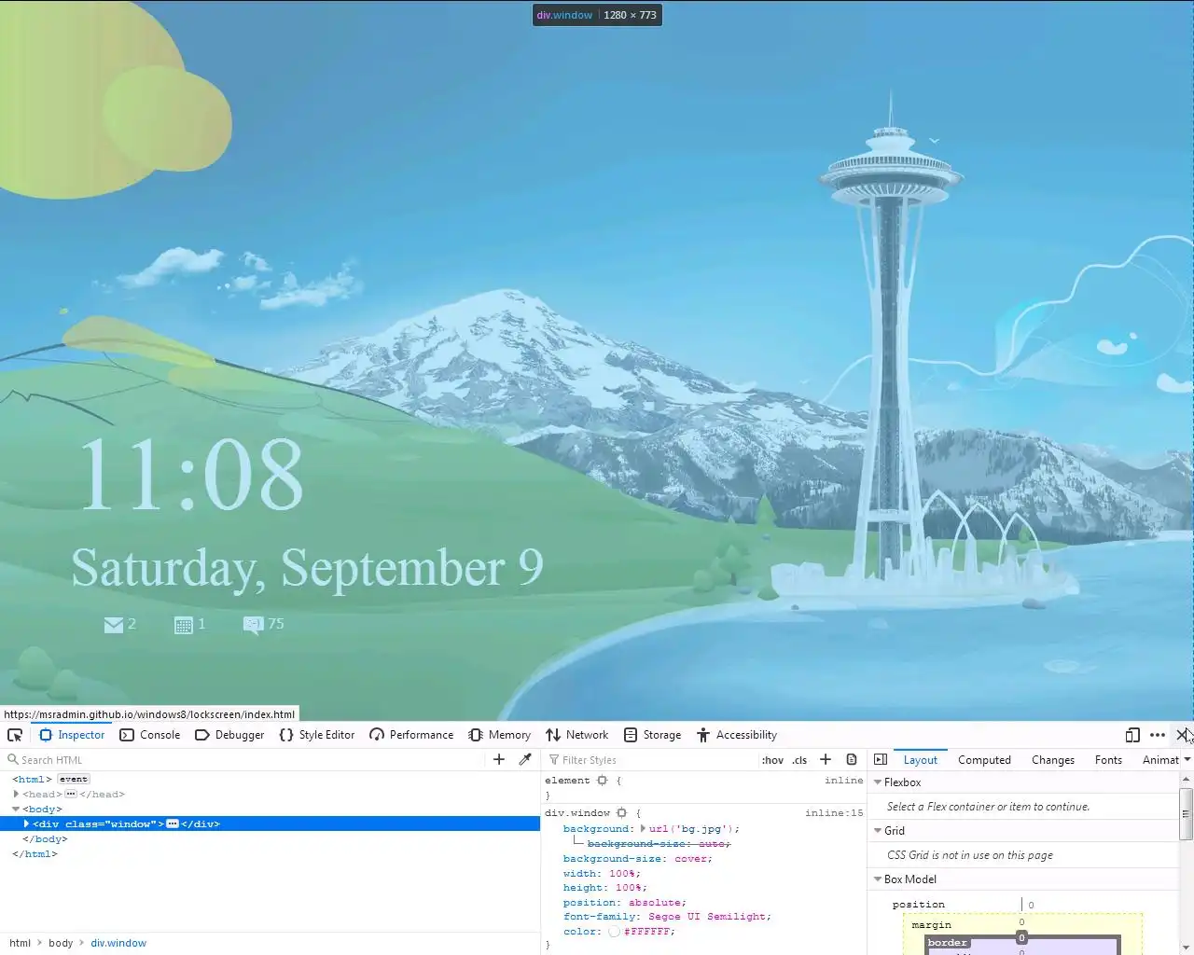
Task: Open the Console panel
Action: click(150, 735)
